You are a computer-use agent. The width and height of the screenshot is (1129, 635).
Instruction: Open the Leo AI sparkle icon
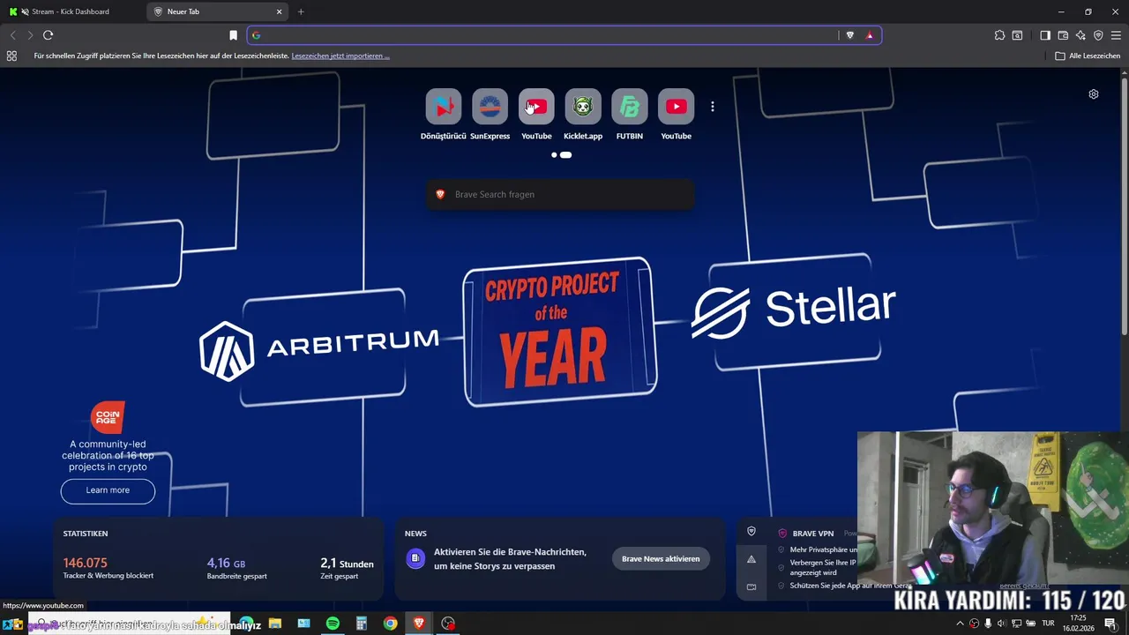1080,35
